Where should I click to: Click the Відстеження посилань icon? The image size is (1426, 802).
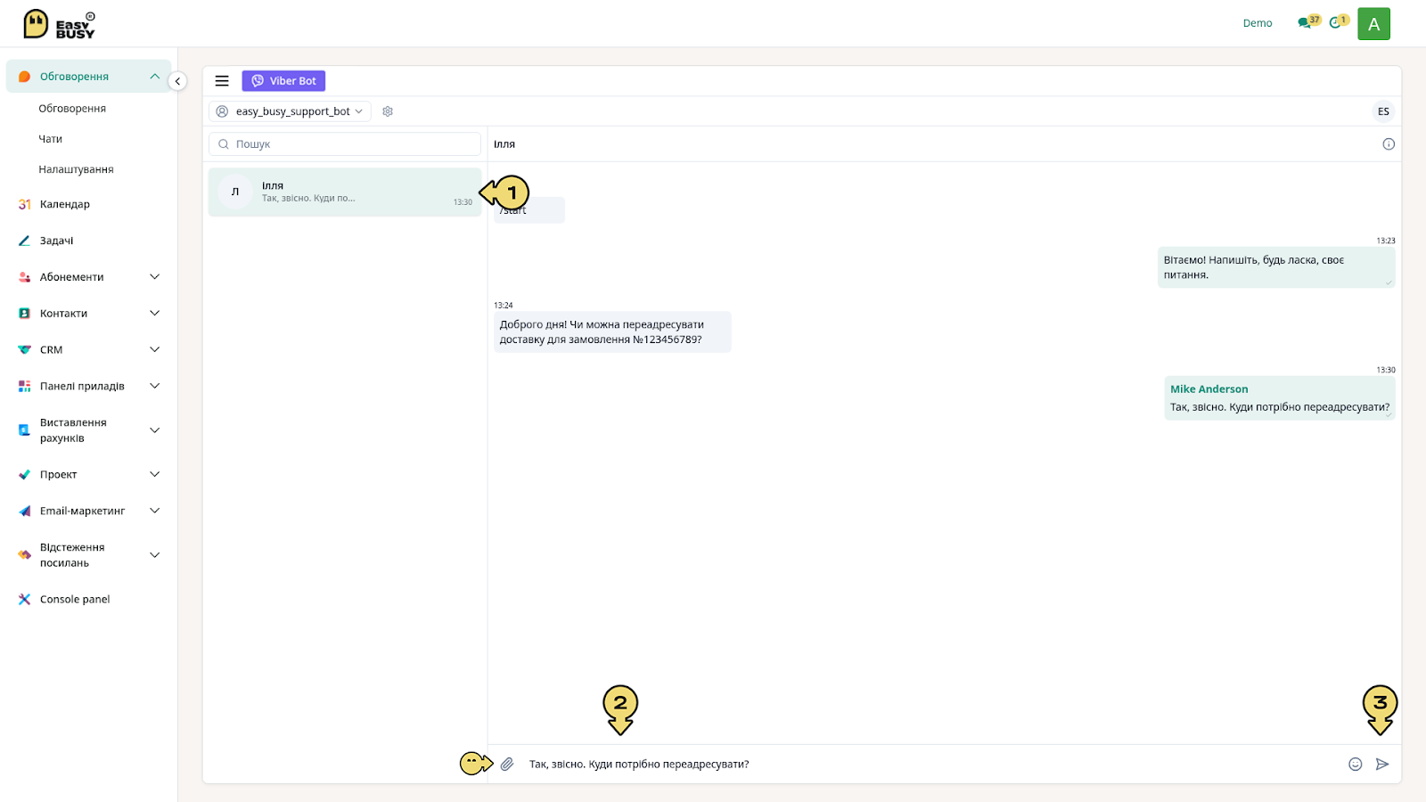tap(25, 555)
